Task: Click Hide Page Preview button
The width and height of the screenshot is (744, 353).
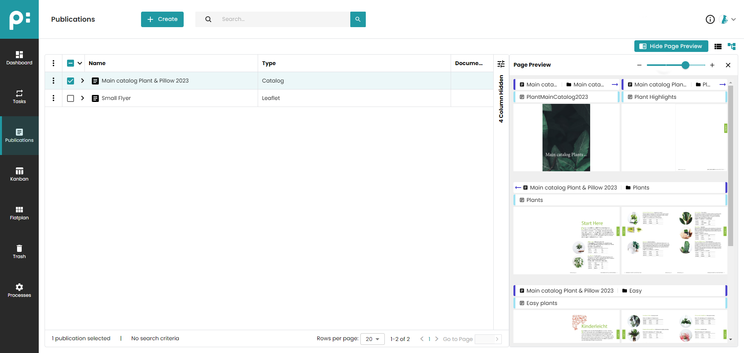Action: pyautogui.click(x=671, y=46)
